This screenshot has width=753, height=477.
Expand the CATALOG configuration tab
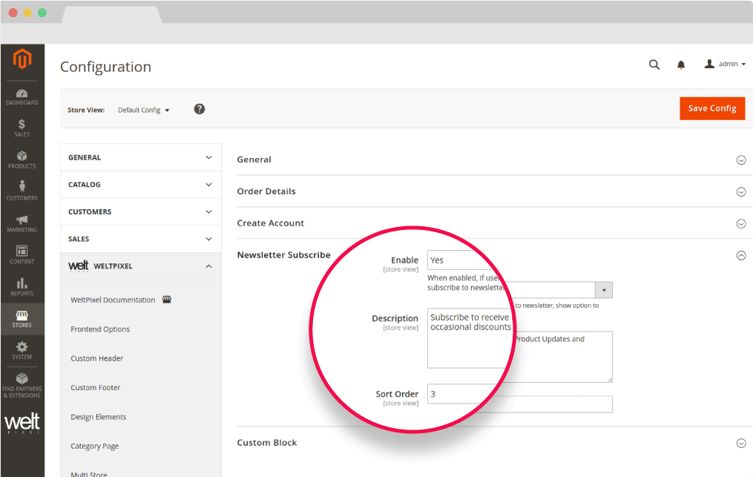(x=140, y=185)
